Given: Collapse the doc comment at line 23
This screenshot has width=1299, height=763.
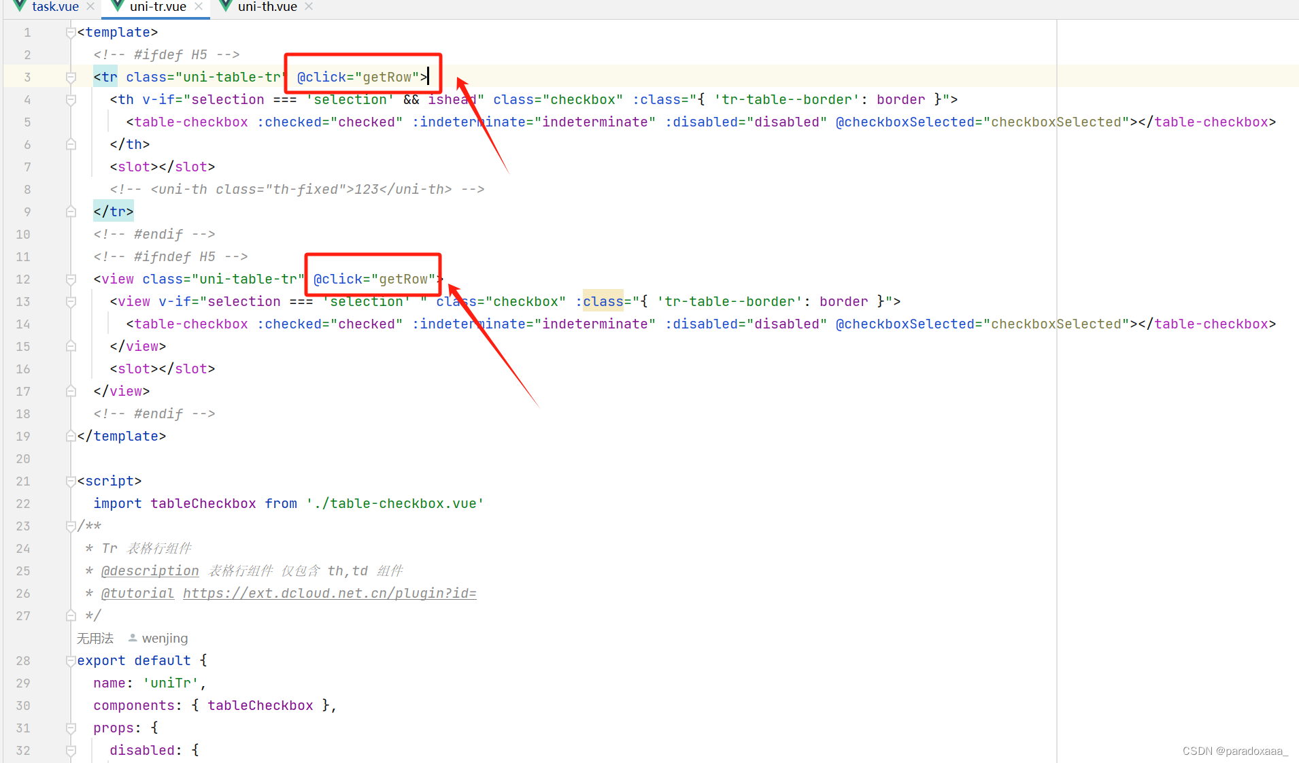Looking at the screenshot, I should pos(71,526).
